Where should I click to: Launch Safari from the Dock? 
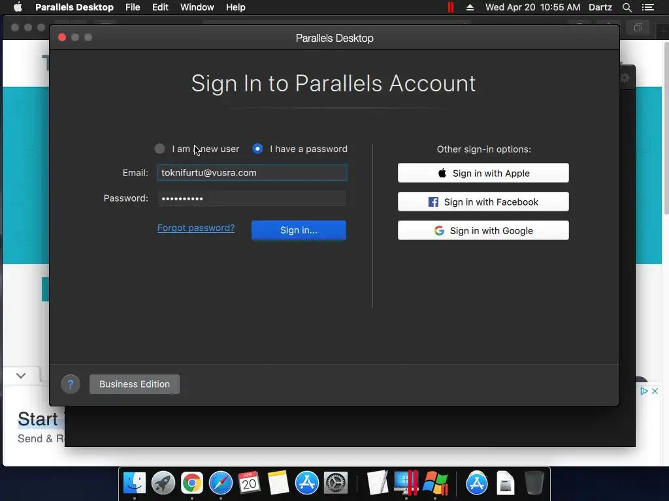pyautogui.click(x=221, y=483)
